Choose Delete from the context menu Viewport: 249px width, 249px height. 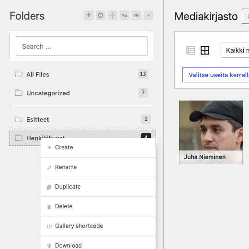98,206
